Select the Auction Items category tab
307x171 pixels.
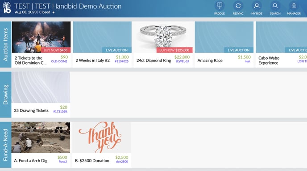click(5, 45)
